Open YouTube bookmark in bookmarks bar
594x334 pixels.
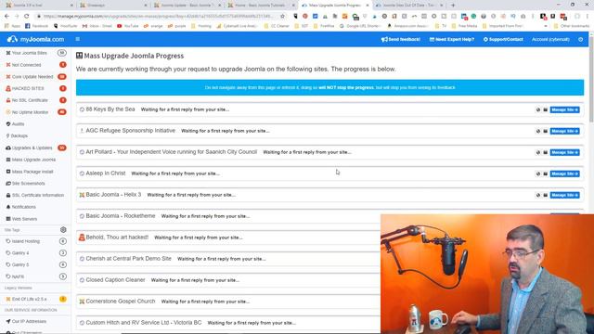[128, 26]
